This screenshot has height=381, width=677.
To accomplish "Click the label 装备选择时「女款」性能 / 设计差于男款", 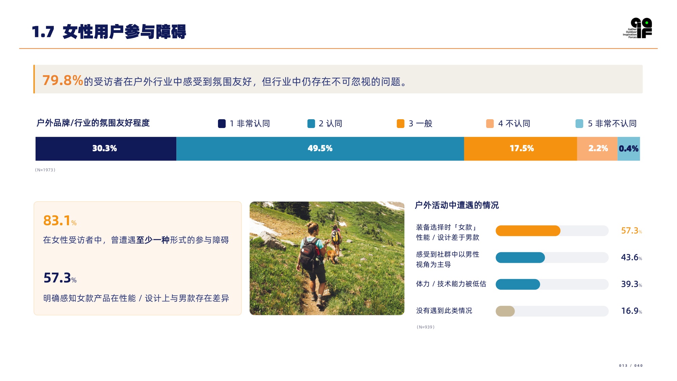I will point(447,232).
